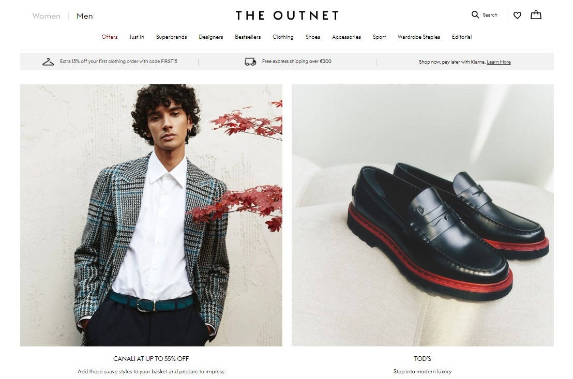Click the Tod's loafers promo image
573x379 pixels.
tap(423, 215)
